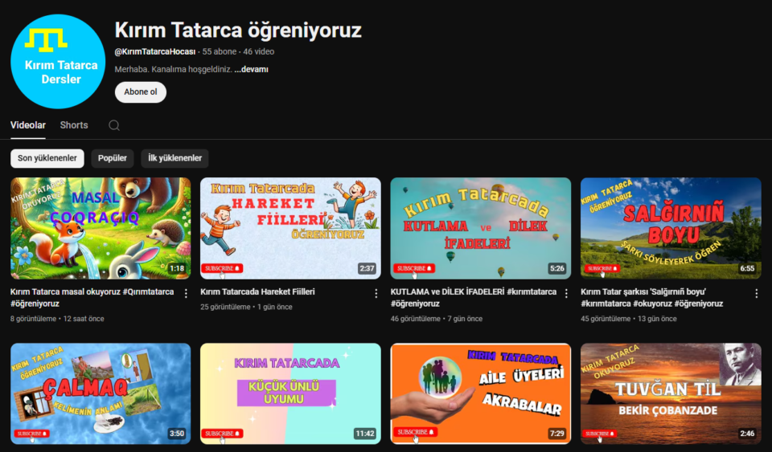Expand channel description via ...devamı

click(x=251, y=69)
